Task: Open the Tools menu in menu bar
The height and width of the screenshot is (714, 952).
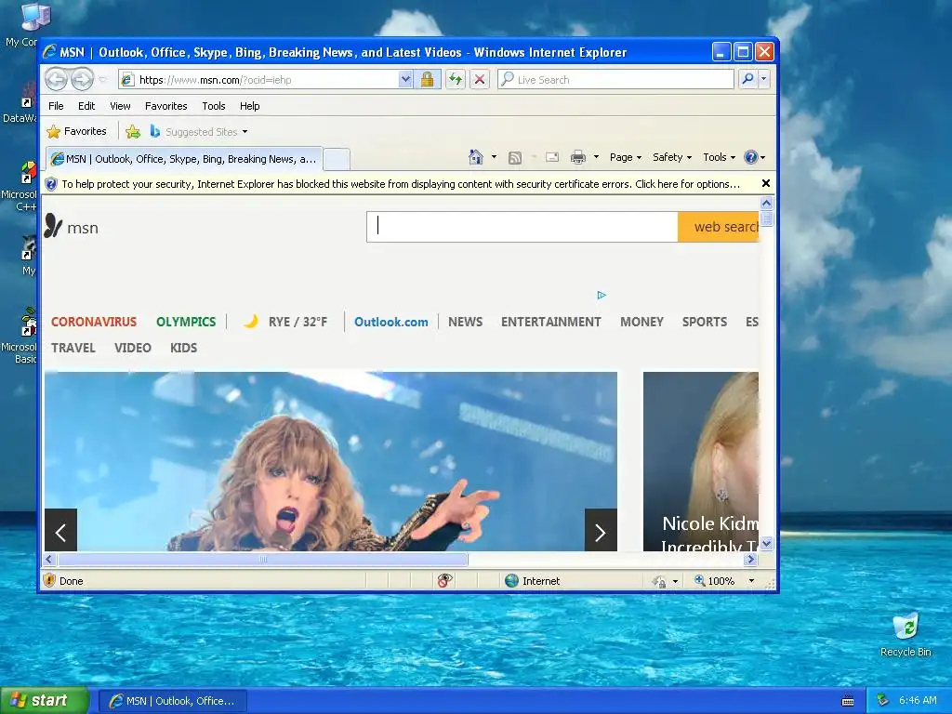Action: click(x=214, y=106)
